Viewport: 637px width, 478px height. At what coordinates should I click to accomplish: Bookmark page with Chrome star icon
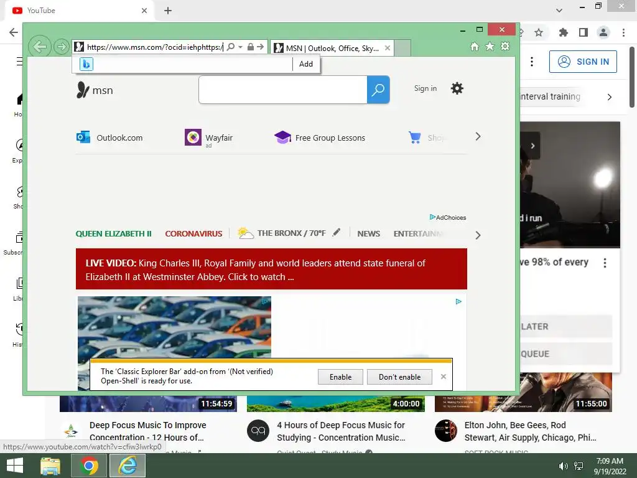coord(539,32)
